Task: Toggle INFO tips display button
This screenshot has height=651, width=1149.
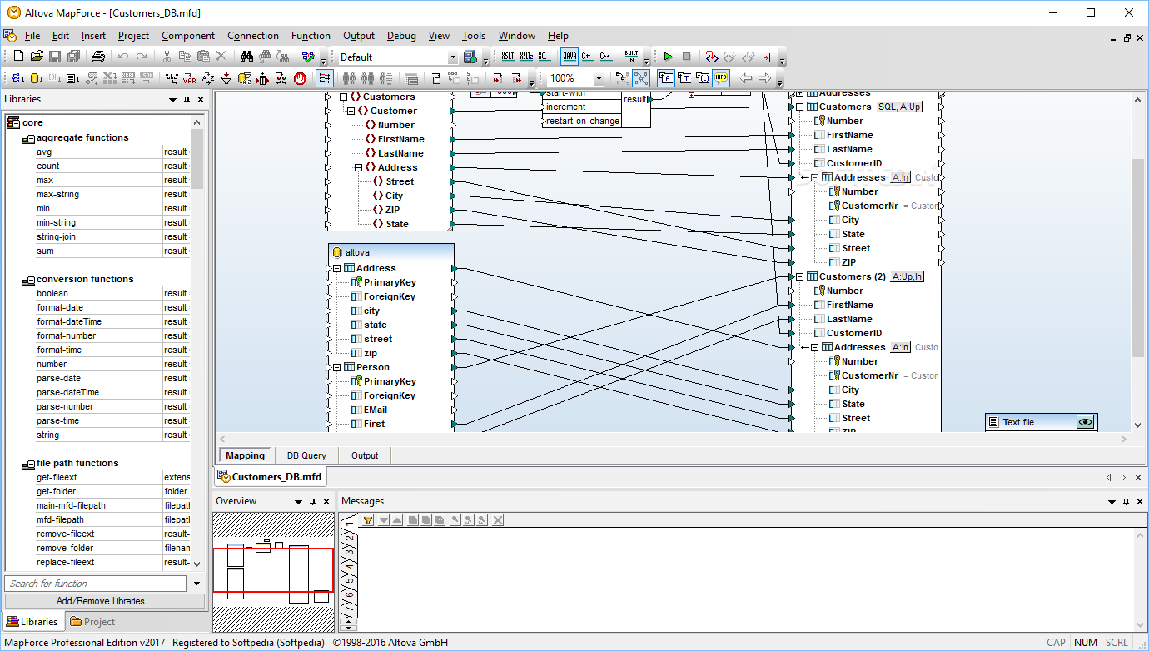Action: pyautogui.click(x=721, y=78)
